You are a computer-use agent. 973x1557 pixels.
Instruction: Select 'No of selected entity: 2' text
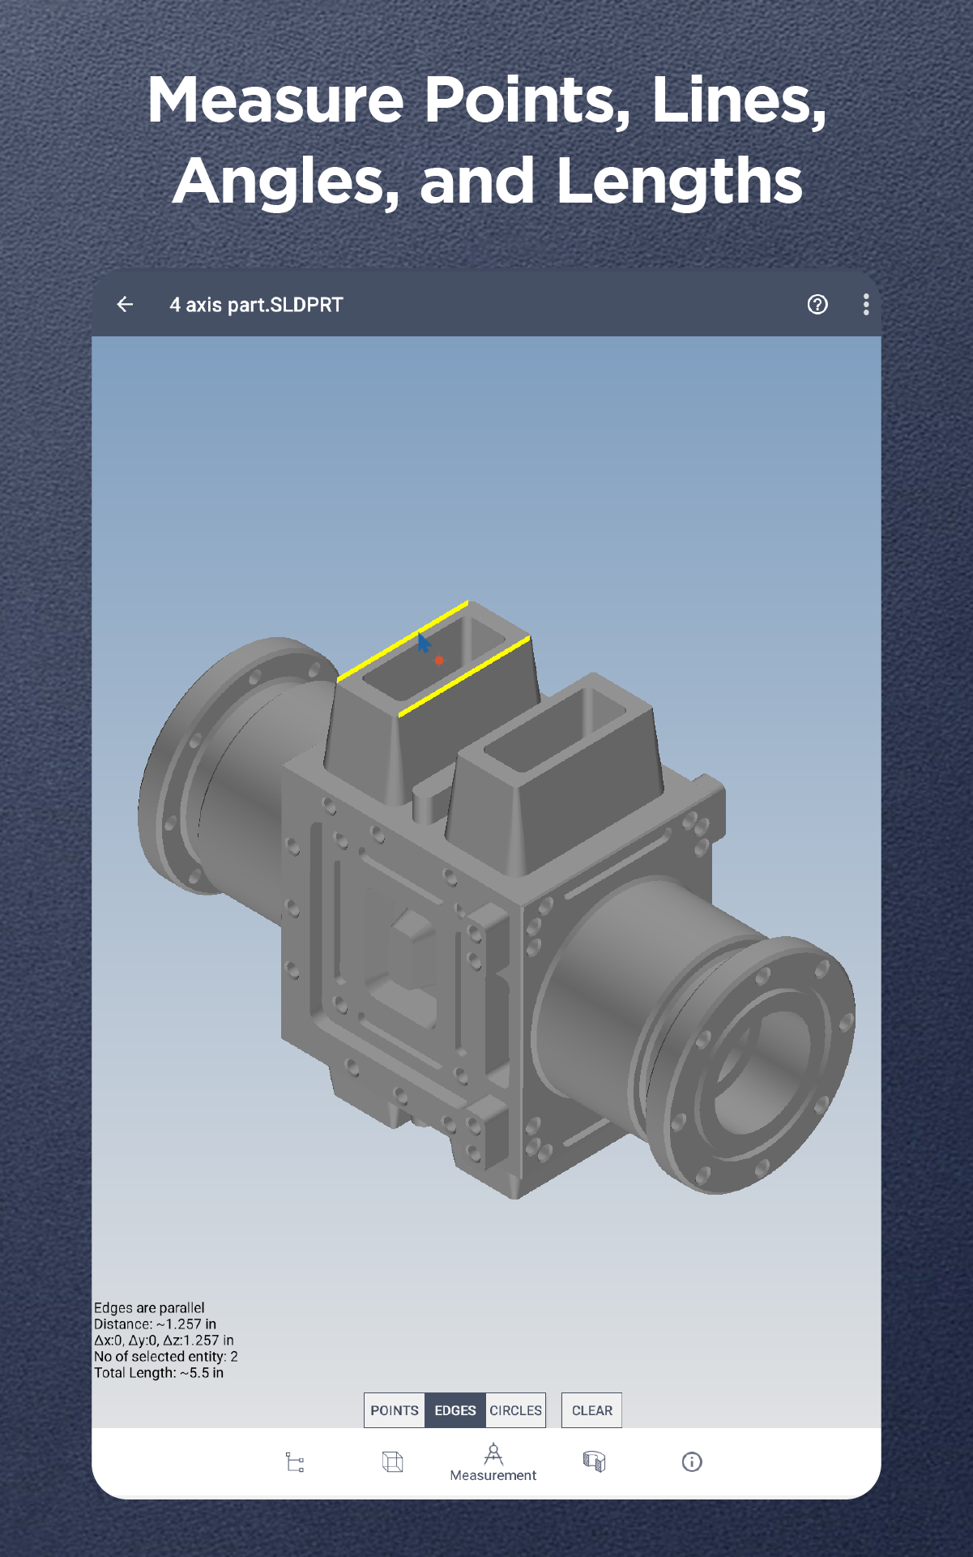(166, 1356)
